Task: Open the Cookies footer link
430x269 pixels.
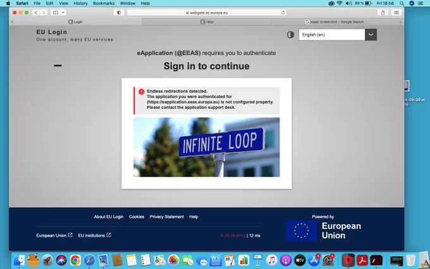Action: click(x=137, y=216)
